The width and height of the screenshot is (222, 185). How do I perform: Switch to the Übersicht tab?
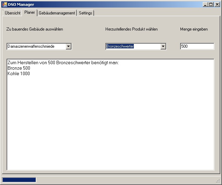click(x=13, y=13)
